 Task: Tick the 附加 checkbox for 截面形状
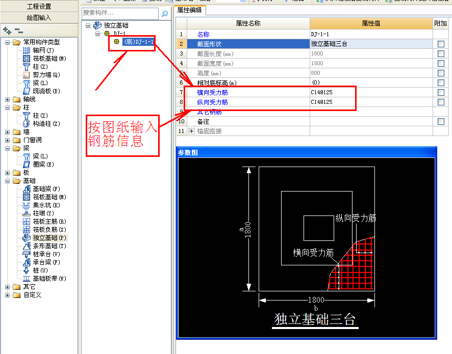pos(441,44)
